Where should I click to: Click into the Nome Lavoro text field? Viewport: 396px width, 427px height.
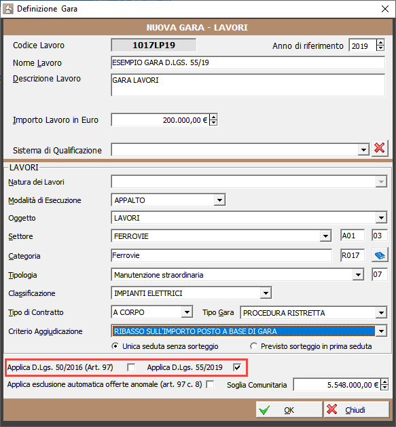pyautogui.click(x=248, y=62)
